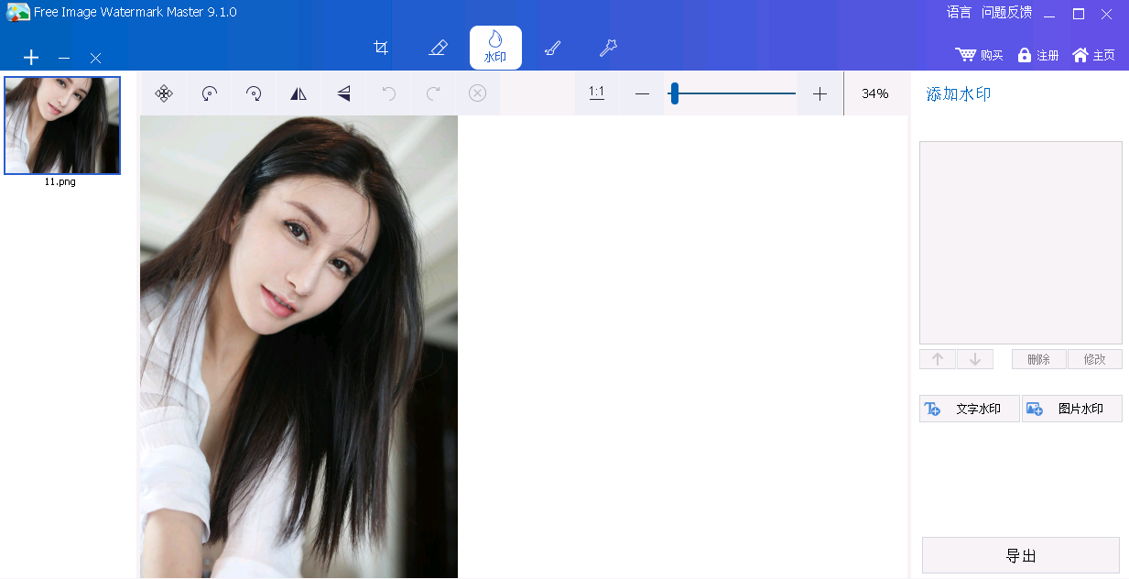1129x579 pixels.
Task: Flip image horizontally
Action: tap(299, 93)
